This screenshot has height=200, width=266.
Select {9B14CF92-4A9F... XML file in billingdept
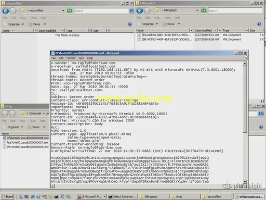165,40
